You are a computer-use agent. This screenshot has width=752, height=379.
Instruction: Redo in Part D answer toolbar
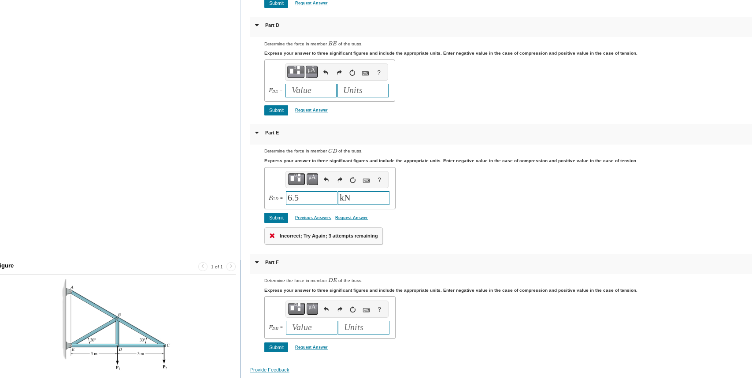point(339,73)
